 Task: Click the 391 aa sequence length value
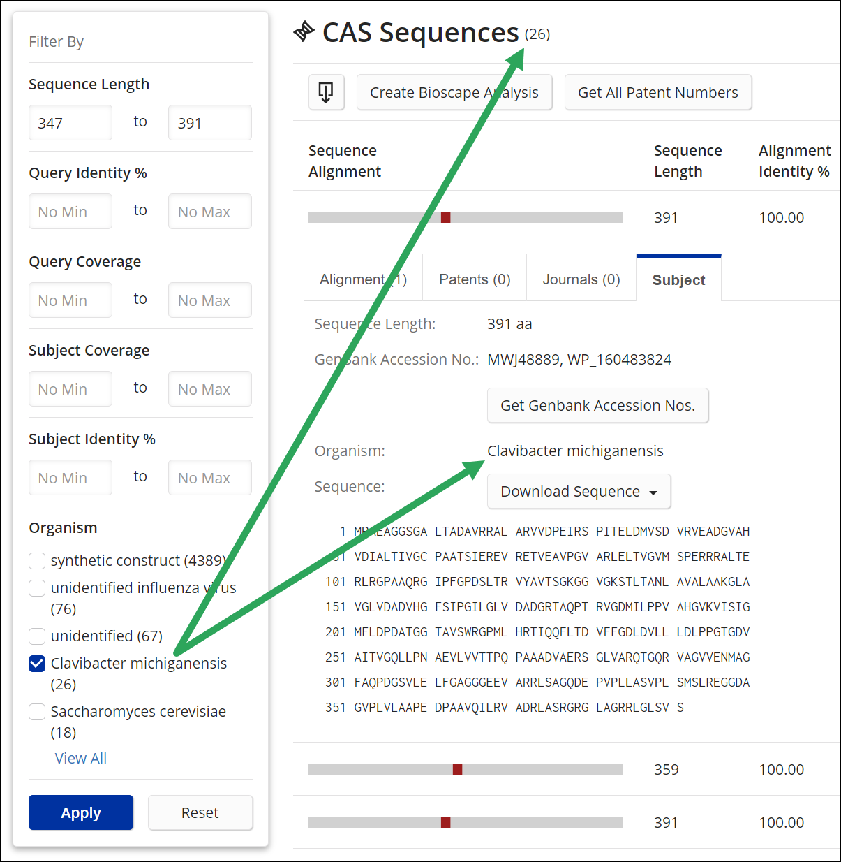point(509,324)
